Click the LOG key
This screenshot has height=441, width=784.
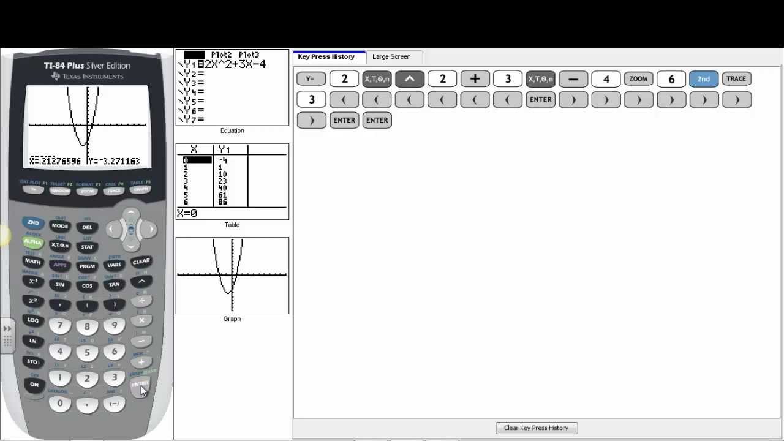33,320
